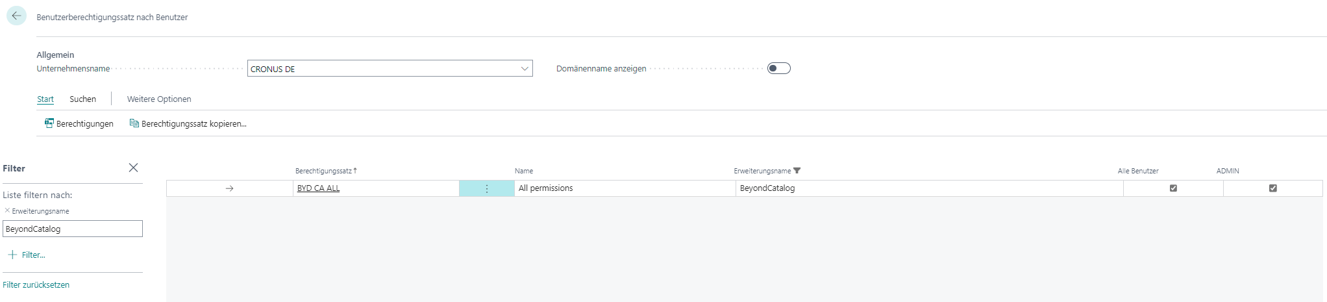Screen dimensions: 1327x302
Task: Toggle Alle Benutzer checkbox for BYD CA ALL
Action: pos(1173,188)
